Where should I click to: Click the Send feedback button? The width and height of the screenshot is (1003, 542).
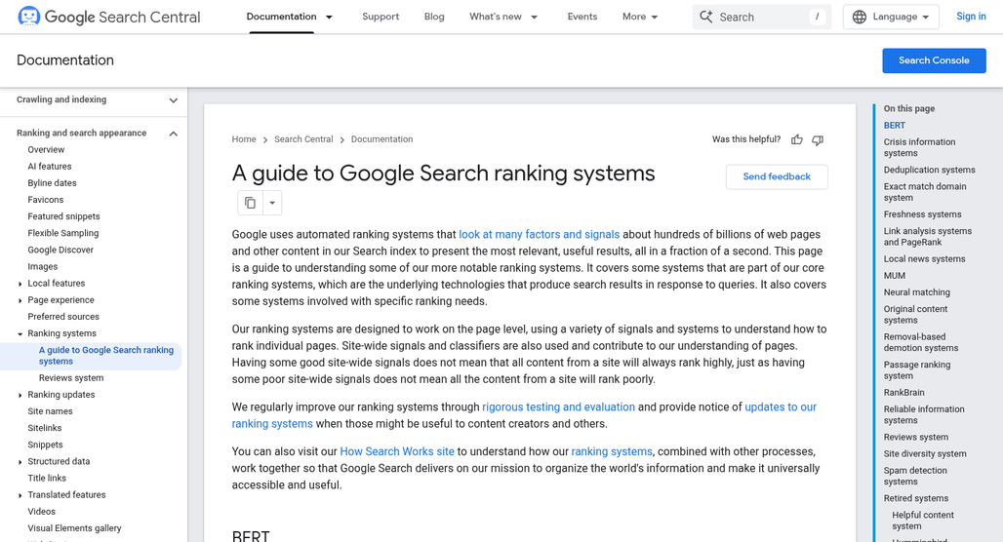point(777,176)
